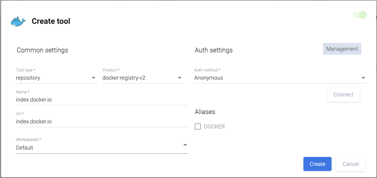Click the arrow icon of Workspaces selector
The height and width of the screenshot is (178, 377).
(185, 145)
